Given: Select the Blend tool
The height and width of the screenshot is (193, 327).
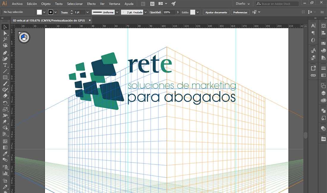Looking at the screenshot, I should click(5, 160).
